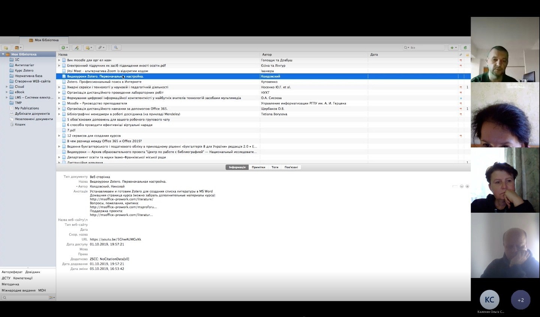This screenshot has height=317, width=540.
Task: Open the URL https://youtu.be/5GhwAUMGvXk field
Action: tap(115, 239)
